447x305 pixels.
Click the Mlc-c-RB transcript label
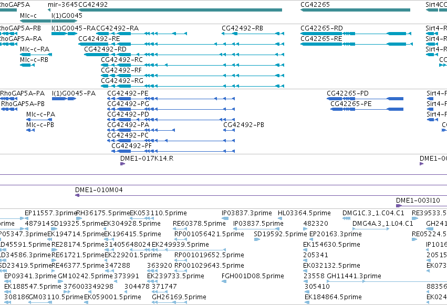(x=34, y=60)
